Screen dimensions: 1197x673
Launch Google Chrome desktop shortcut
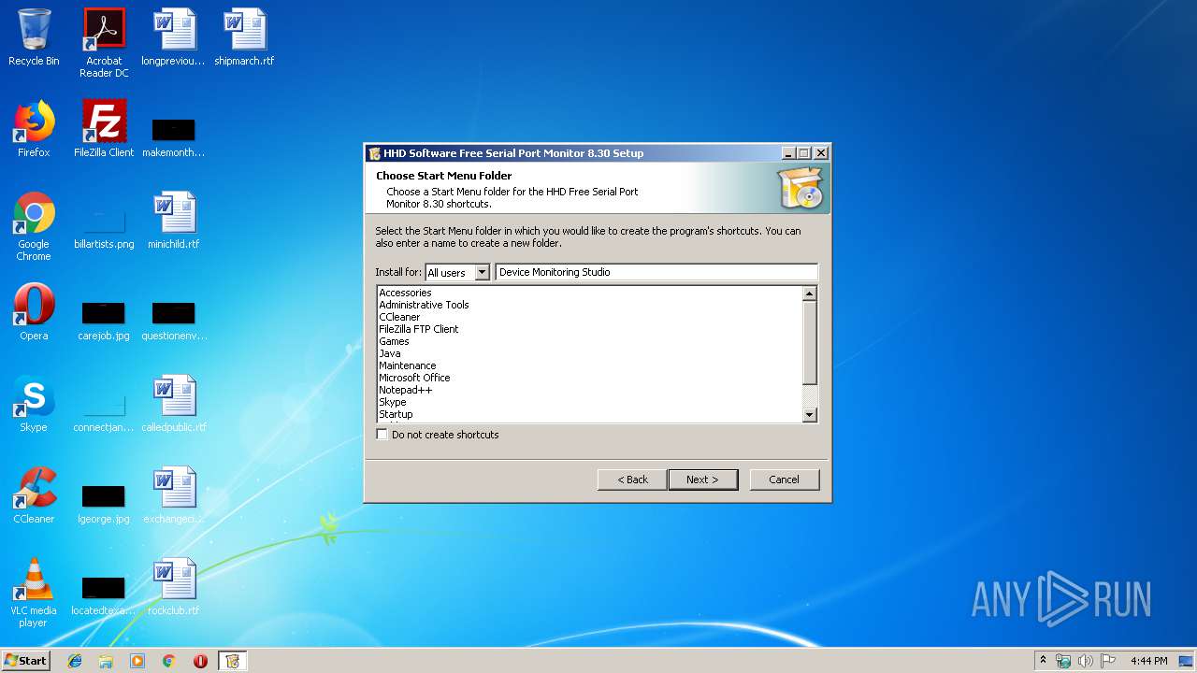tap(34, 226)
